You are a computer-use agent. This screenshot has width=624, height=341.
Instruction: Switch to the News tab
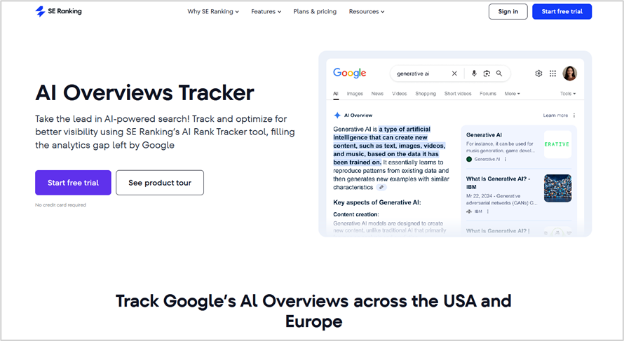[377, 94]
